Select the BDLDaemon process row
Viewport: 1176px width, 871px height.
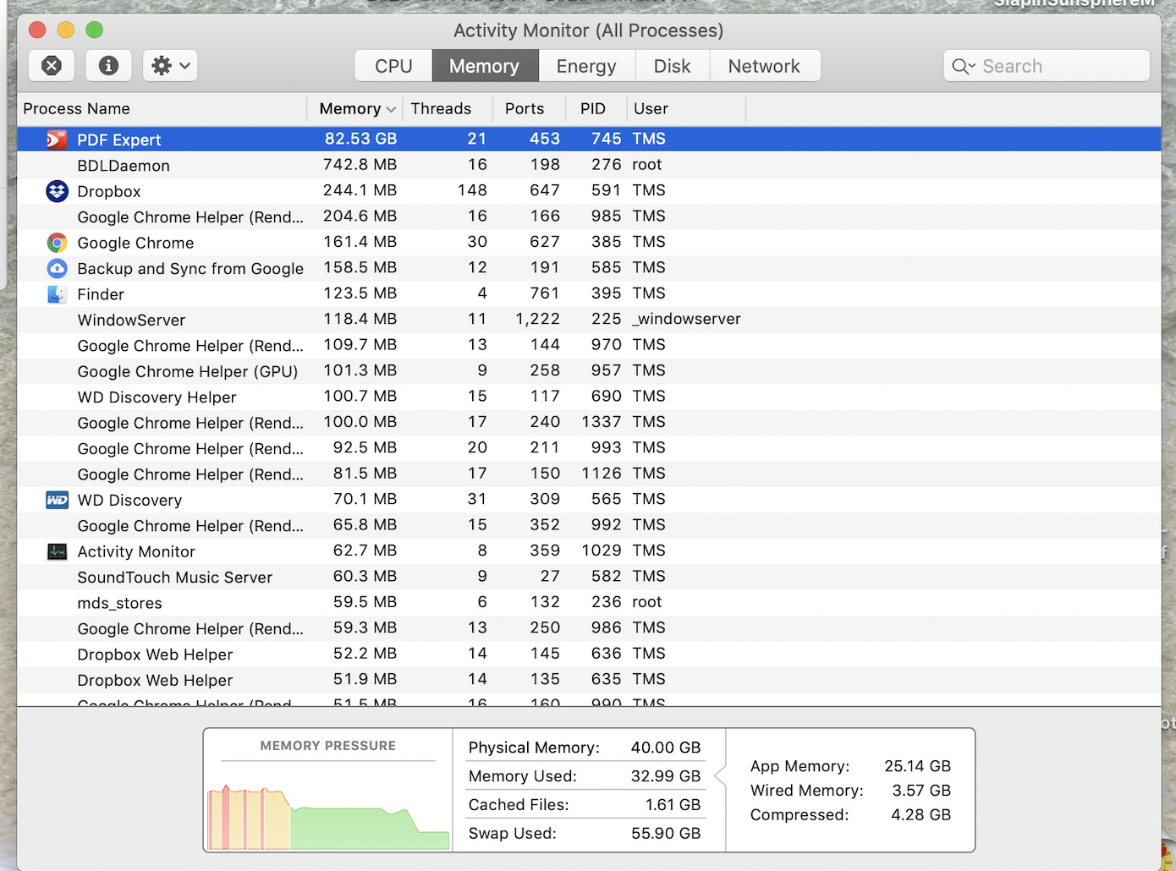pyautogui.click(x=589, y=165)
